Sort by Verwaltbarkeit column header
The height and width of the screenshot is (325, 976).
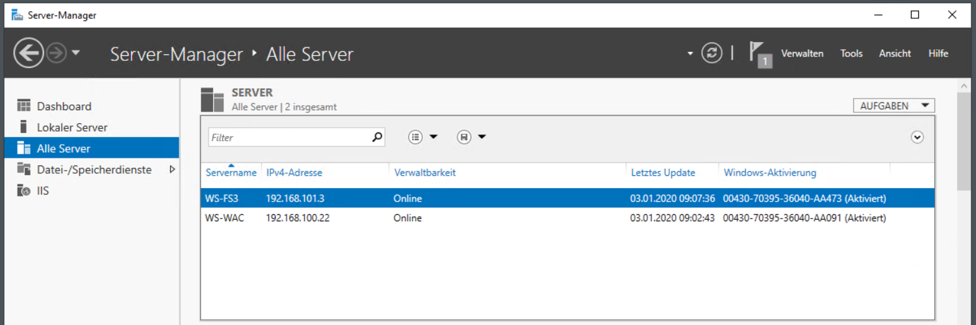pos(425,173)
